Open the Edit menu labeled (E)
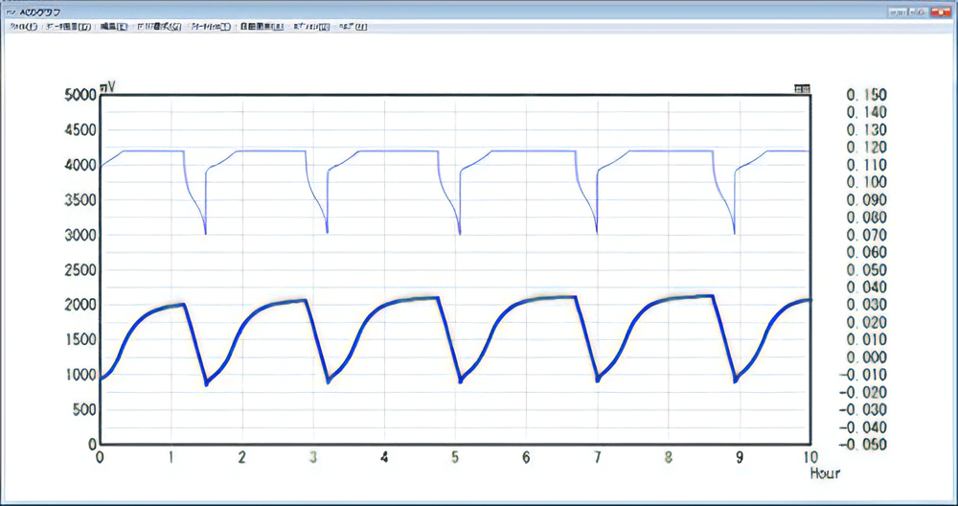958x506 pixels. [x=114, y=27]
